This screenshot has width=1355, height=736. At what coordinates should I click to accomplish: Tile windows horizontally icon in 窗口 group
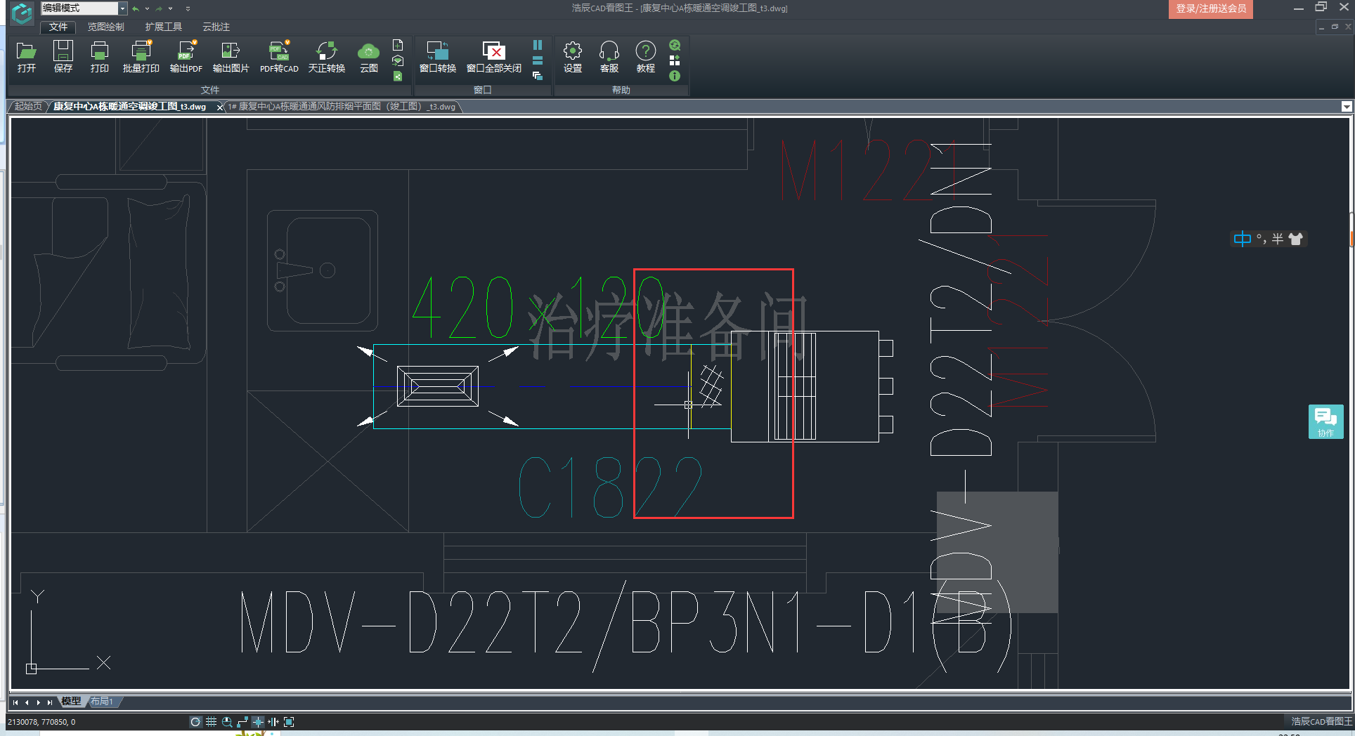pos(538,60)
